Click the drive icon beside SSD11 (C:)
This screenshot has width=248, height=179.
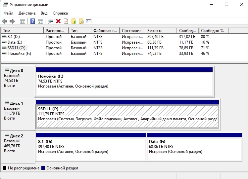coord(4,48)
